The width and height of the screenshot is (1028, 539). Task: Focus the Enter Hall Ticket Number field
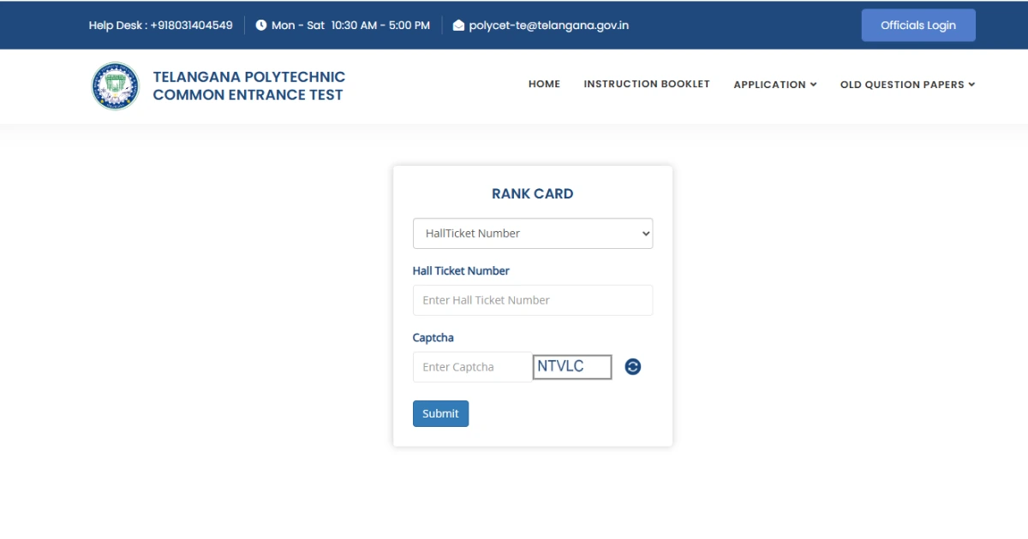tap(533, 300)
